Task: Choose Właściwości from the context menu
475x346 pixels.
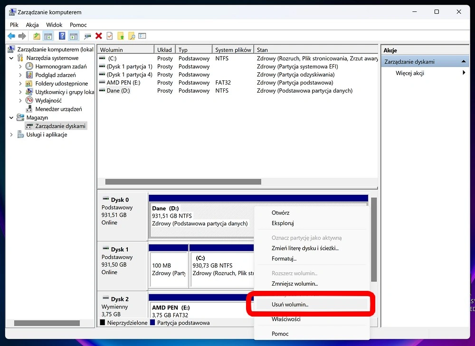Action: [x=312, y=319]
